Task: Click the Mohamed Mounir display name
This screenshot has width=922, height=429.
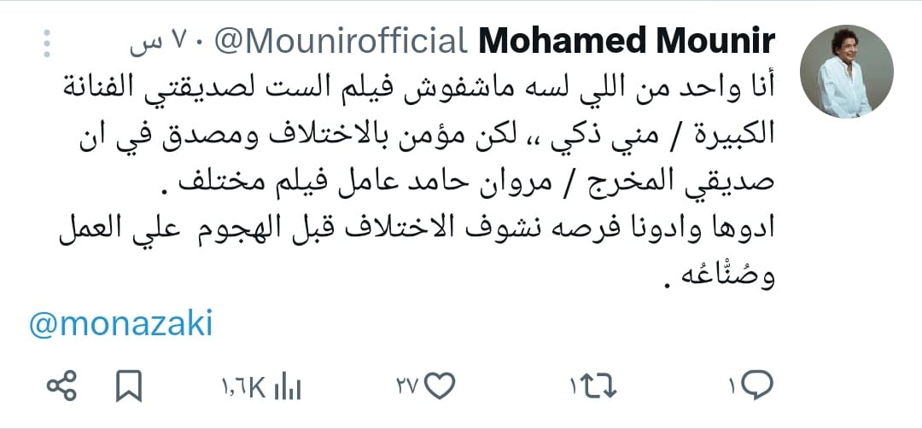Action: click(x=627, y=40)
